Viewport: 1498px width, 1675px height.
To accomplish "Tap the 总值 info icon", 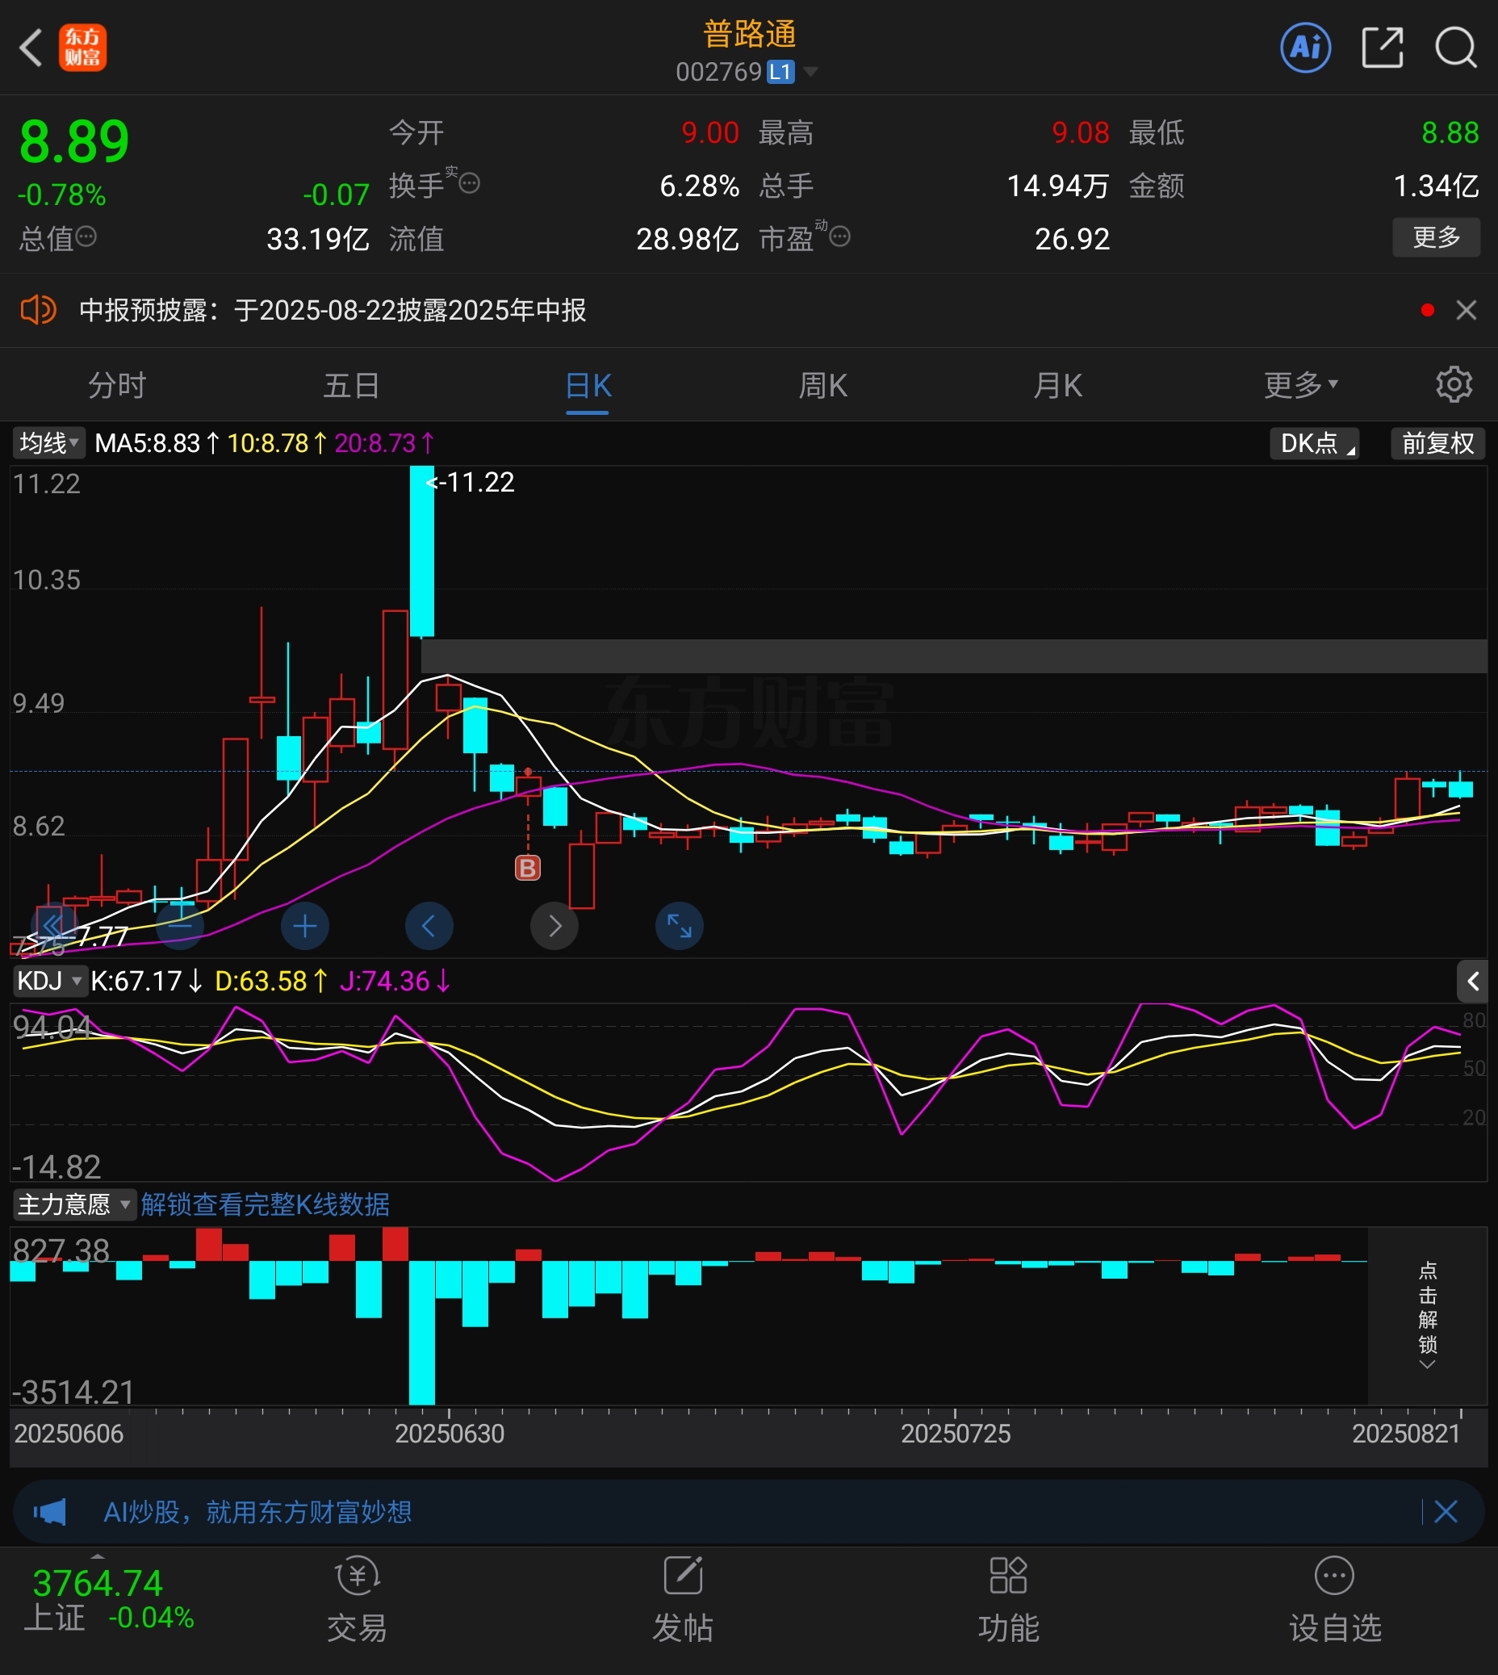I will coord(86,237).
